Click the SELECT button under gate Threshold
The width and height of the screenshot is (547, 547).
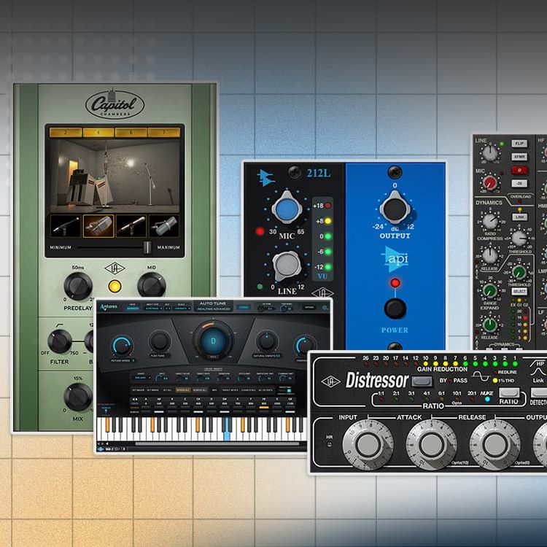(x=519, y=291)
